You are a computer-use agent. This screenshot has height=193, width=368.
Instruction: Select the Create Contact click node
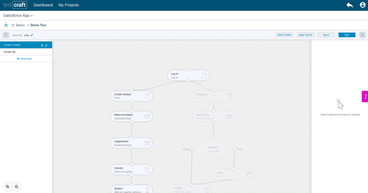[x=131, y=96]
